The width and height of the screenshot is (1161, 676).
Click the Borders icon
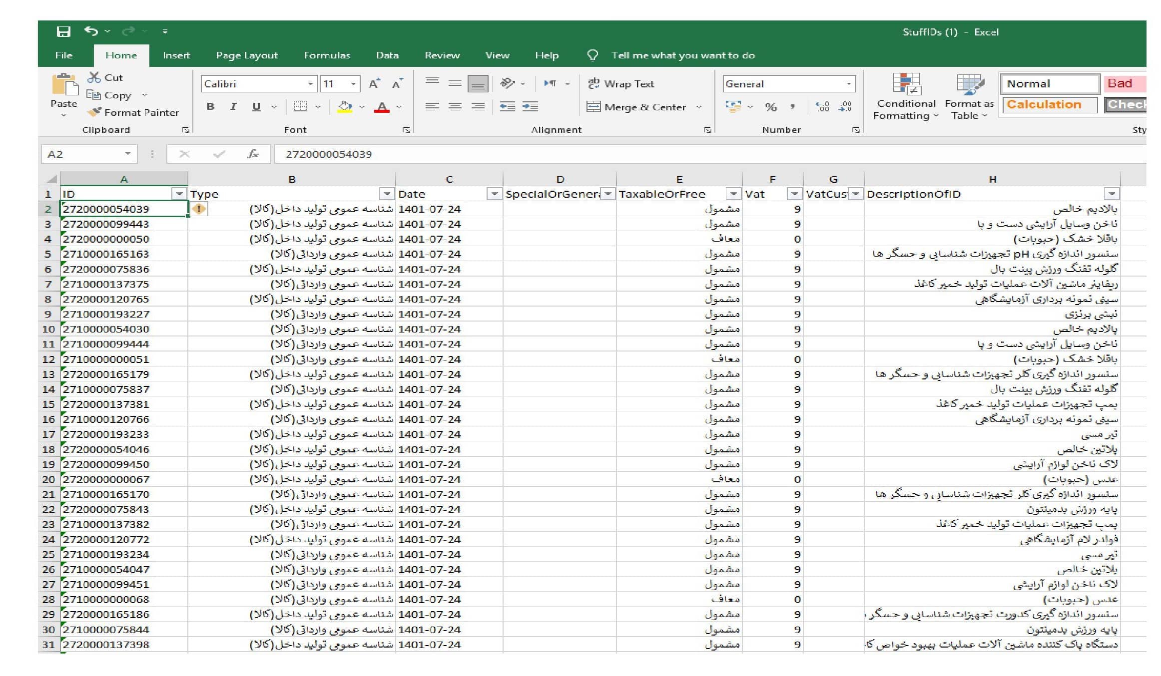click(300, 106)
